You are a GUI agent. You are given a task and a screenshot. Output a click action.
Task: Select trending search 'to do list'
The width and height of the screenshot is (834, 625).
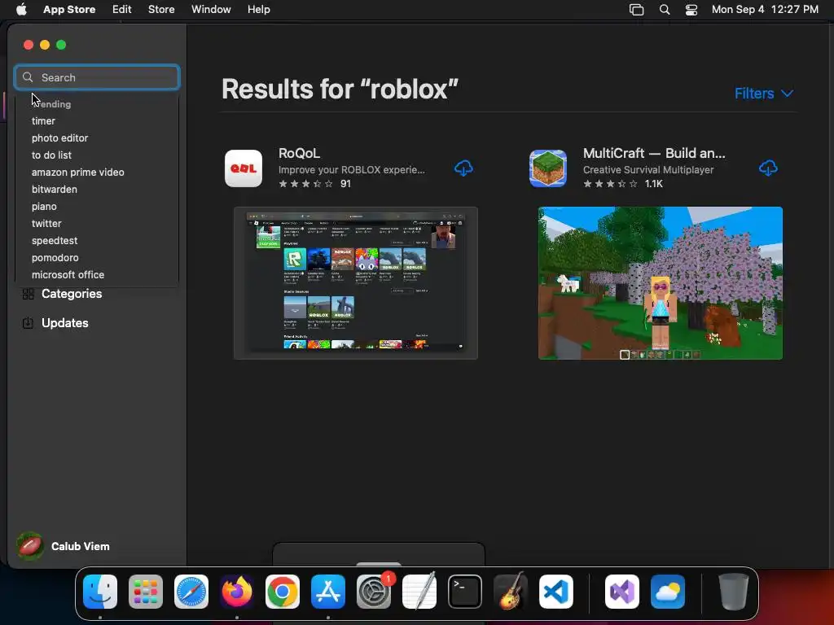tap(51, 155)
